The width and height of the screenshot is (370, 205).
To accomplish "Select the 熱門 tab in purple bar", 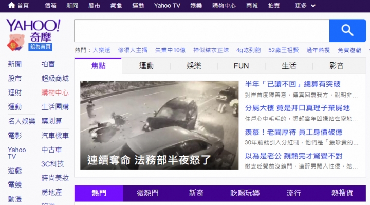I will click(x=99, y=193).
